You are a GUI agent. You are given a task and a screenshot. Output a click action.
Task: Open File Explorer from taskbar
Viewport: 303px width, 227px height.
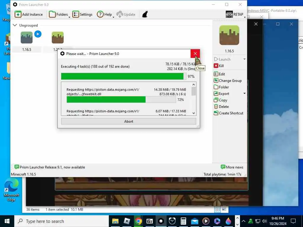coord(115,221)
